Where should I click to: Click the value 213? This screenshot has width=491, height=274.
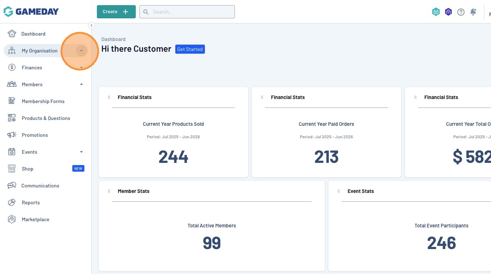pyautogui.click(x=326, y=157)
